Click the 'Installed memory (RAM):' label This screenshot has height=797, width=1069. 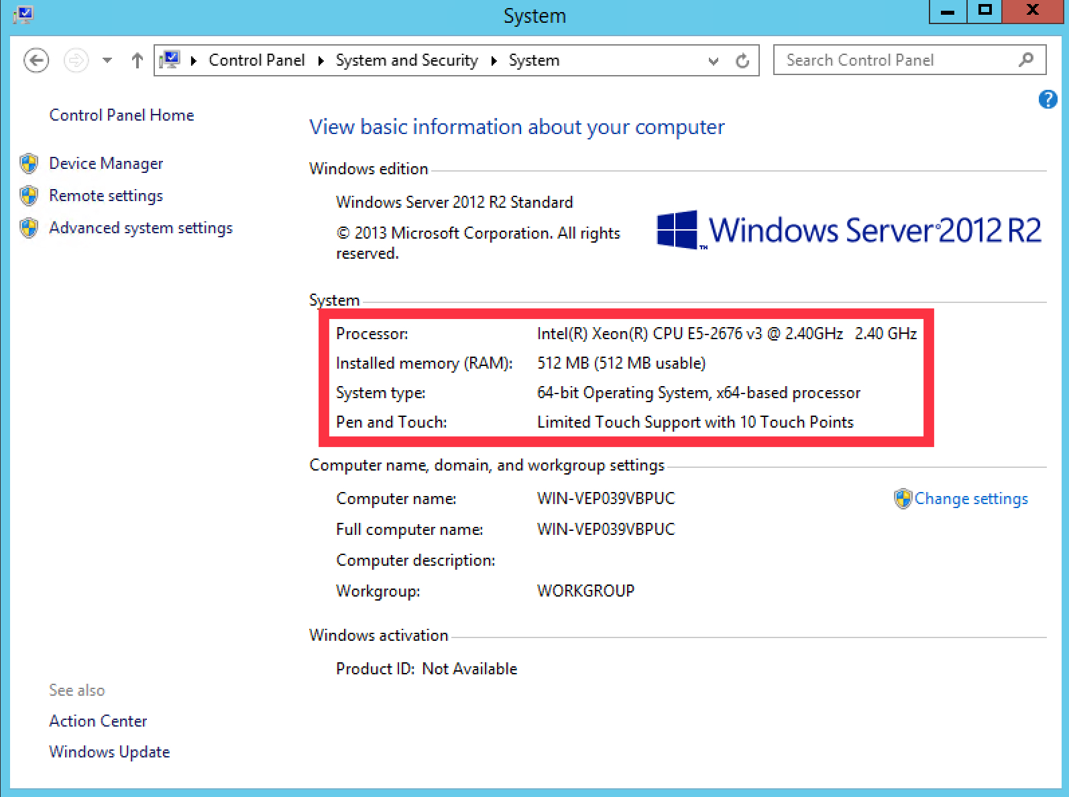tap(425, 363)
